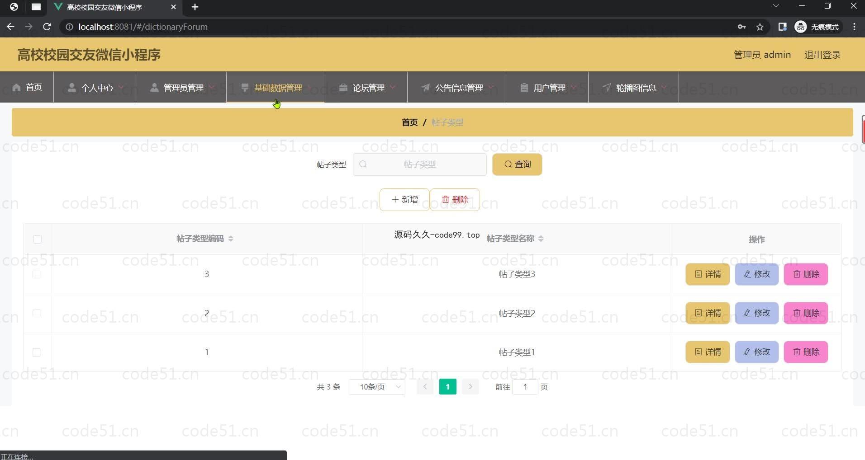This screenshot has height=460, width=865.
Task: Click the person icon of 个人中心
Action: tap(71, 87)
